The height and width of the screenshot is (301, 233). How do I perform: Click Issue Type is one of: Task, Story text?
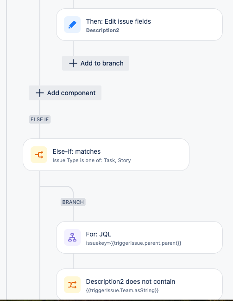coord(92,160)
